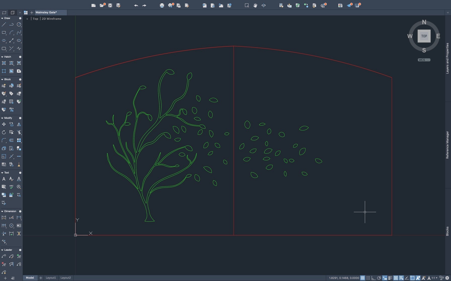The image size is (451, 281).
Task: Click the 2D Wireframe visual style label
Action: [x=52, y=19]
